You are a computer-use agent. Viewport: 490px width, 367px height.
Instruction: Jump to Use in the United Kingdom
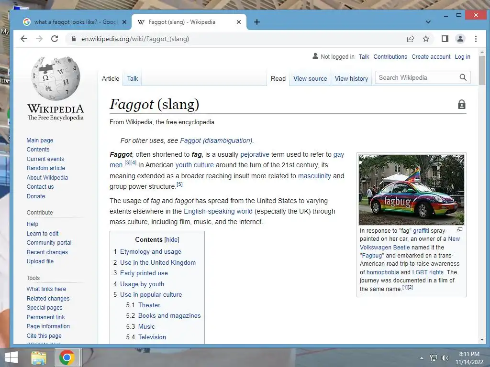click(158, 262)
